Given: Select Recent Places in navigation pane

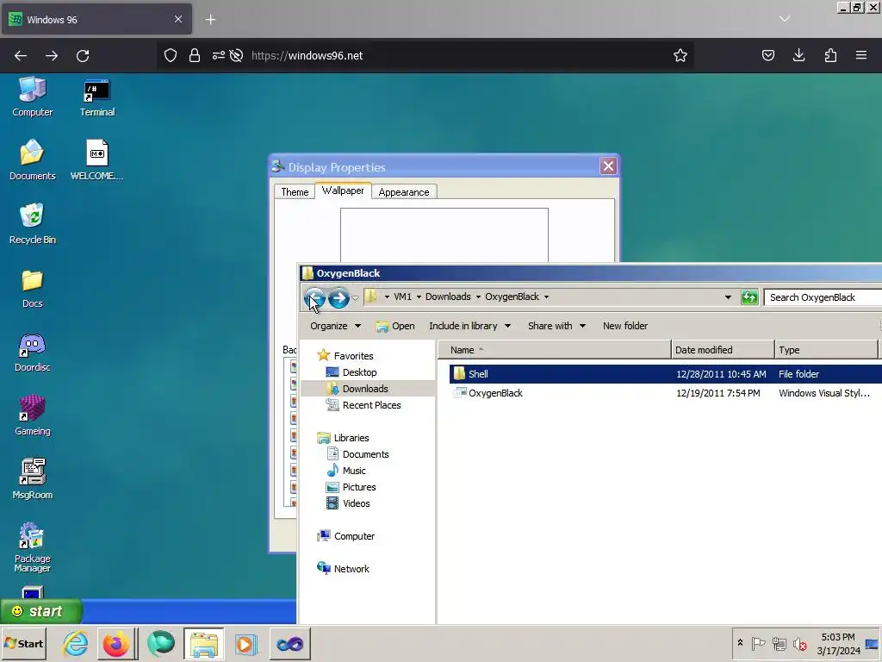Looking at the screenshot, I should click(363, 405).
